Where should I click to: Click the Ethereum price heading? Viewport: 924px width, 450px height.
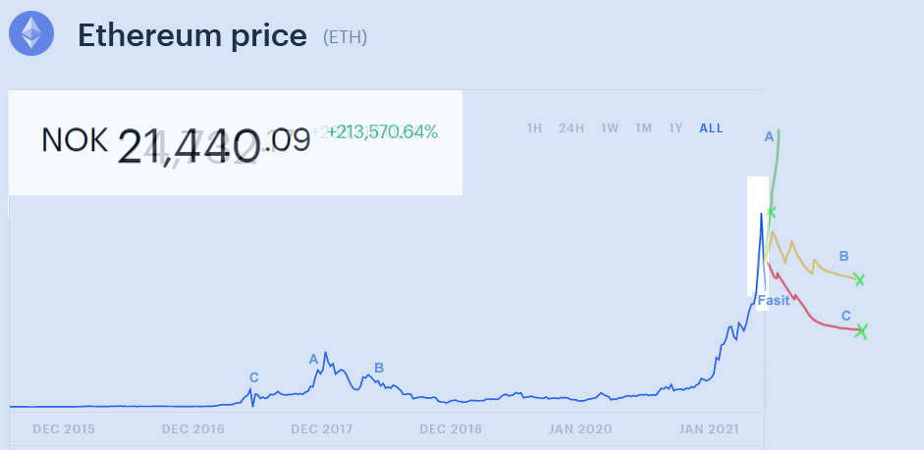coord(192,36)
